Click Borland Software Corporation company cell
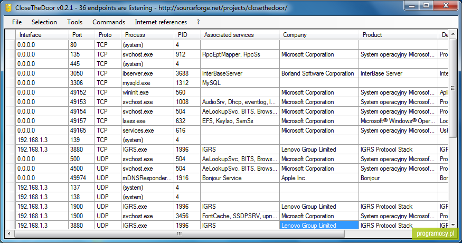 pyautogui.click(x=319, y=73)
